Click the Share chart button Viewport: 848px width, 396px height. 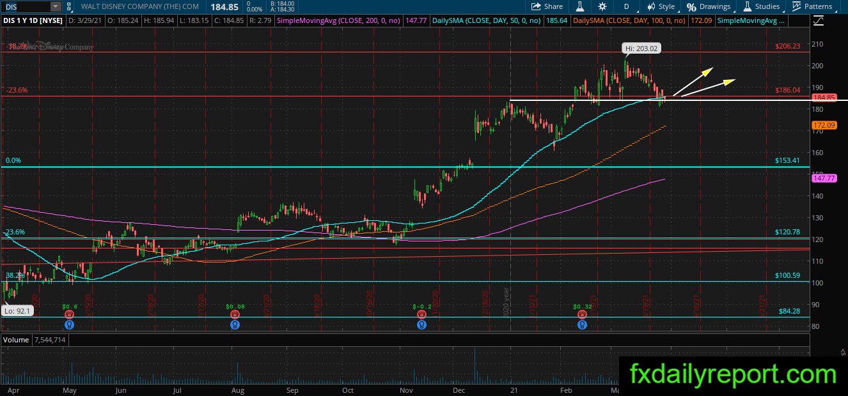(x=547, y=6)
